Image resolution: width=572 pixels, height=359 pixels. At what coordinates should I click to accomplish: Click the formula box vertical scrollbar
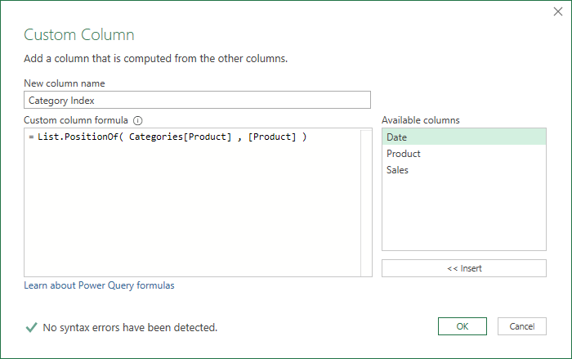pos(366,202)
